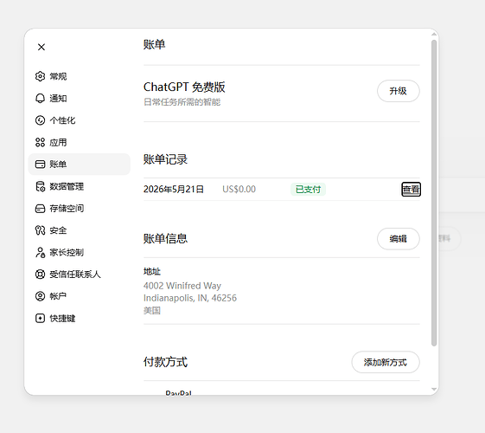This screenshot has width=485, height=433.
Task: Click the profile icon beside 帐户
Action: 40,296
